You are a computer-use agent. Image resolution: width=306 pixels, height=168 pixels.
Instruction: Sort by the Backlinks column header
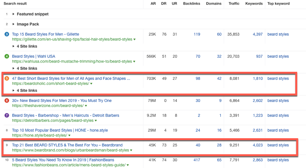(x=191, y=4)
